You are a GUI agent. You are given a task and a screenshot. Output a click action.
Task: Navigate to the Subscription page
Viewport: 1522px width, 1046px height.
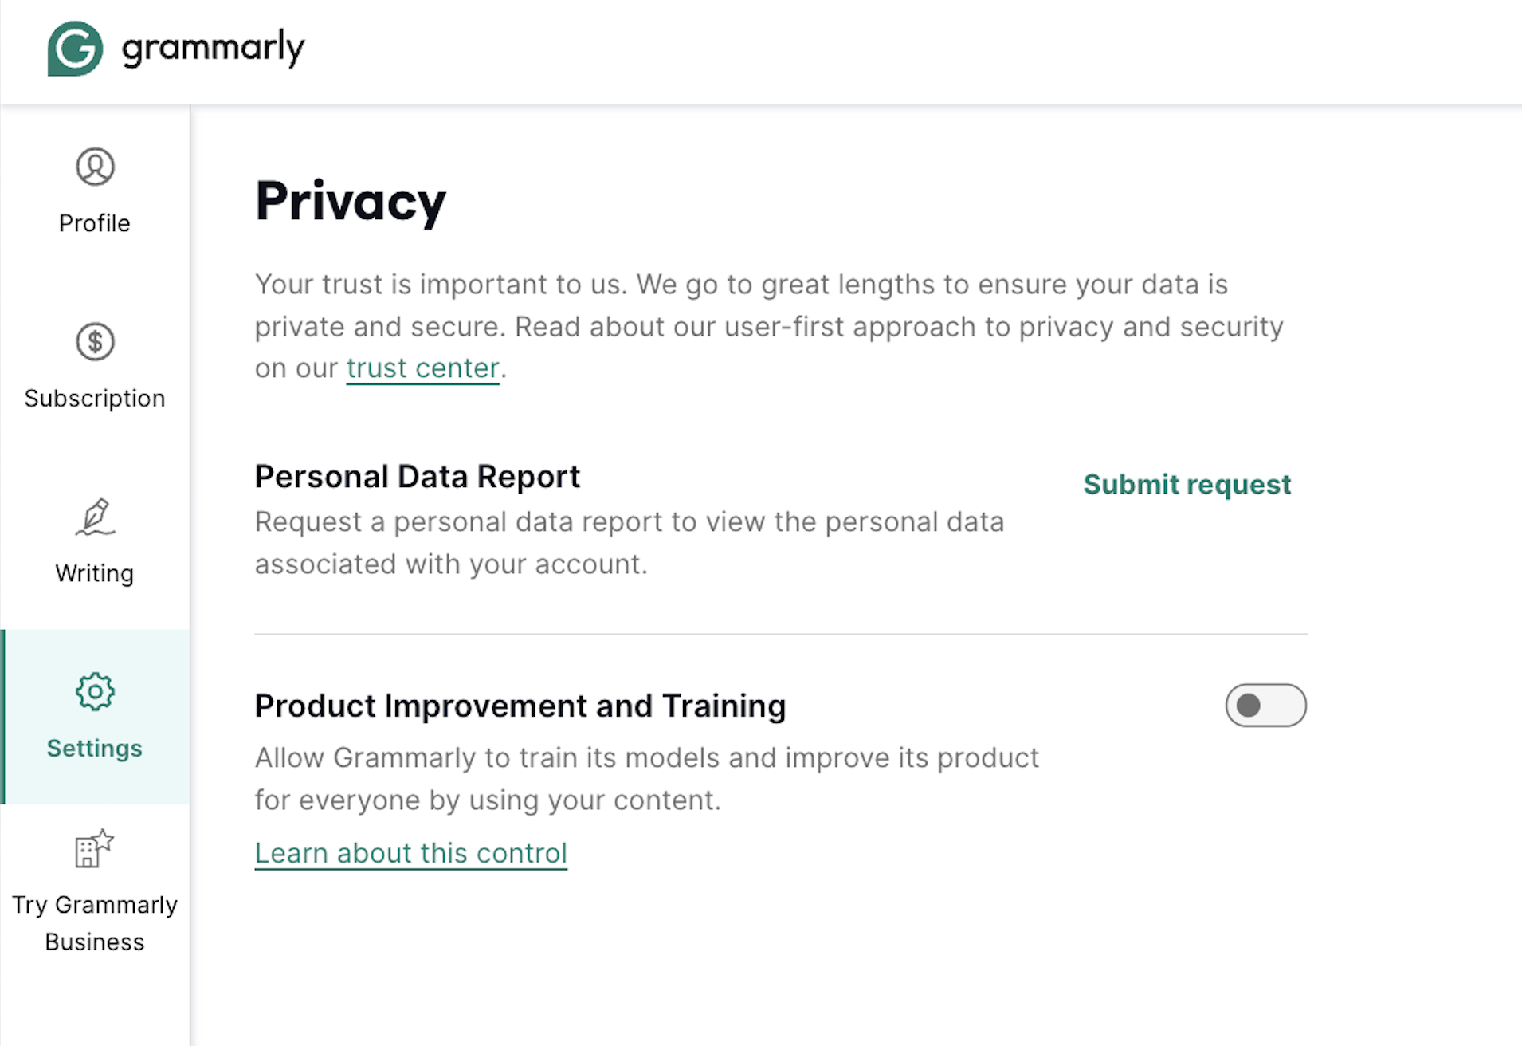pyautogui.click(x=94, y=398)
